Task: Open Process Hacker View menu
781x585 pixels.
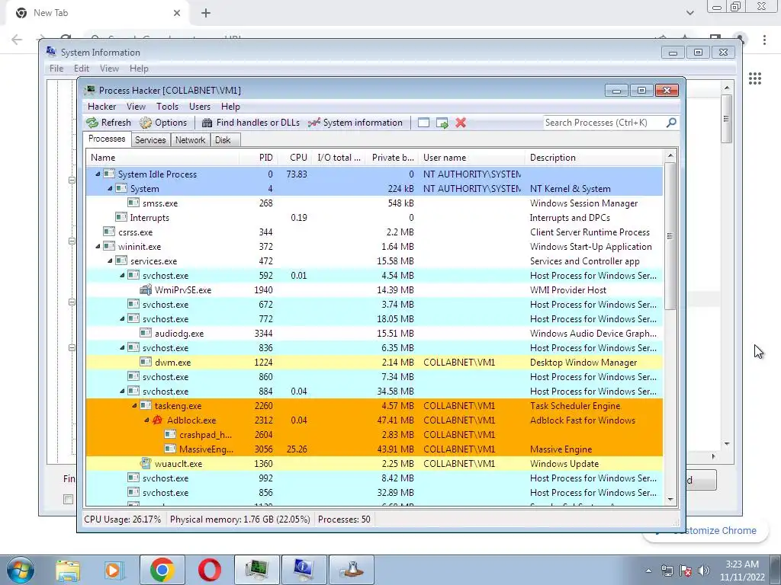Action: coord(136,107)
